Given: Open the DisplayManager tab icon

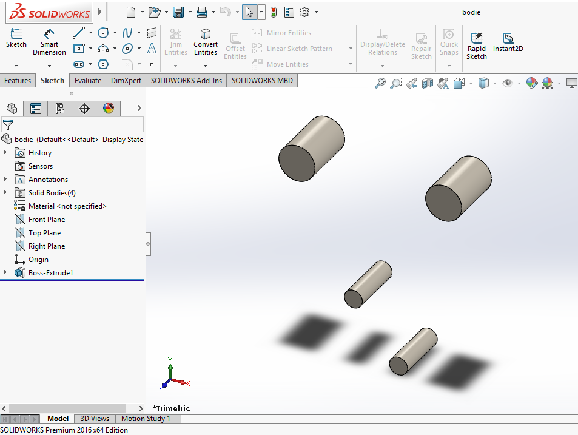Looking at the screenshot, I should pos(109,109).
